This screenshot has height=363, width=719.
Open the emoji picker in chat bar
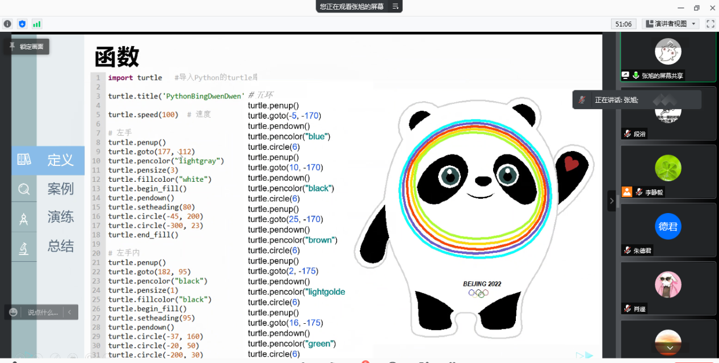(x=13, y=312)
